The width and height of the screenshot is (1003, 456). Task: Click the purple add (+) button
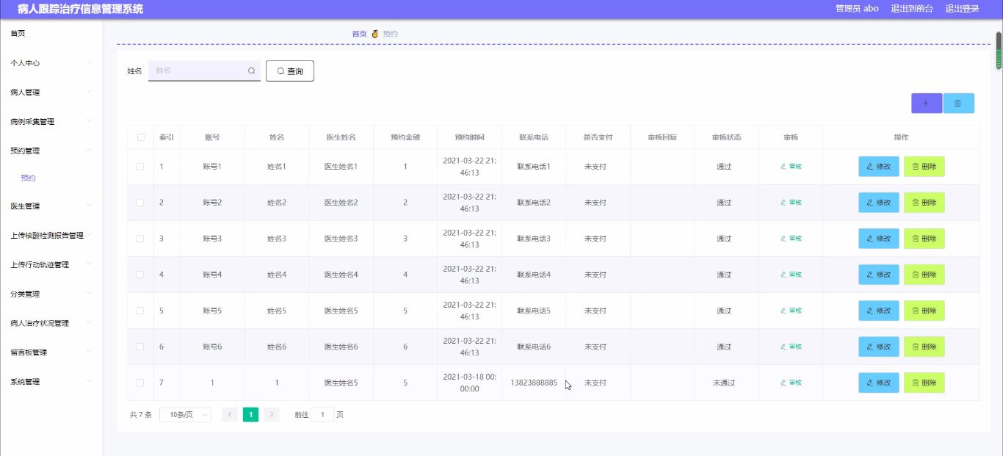926,104
